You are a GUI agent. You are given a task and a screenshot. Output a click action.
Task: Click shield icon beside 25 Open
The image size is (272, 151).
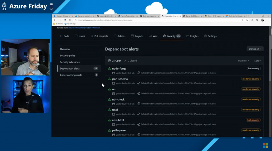[109, 61]
